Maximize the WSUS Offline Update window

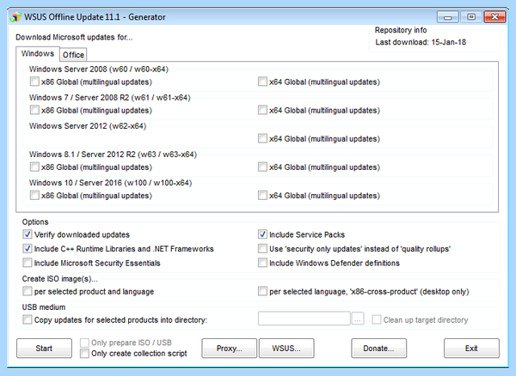pyautogui.click(x=471, y=17)
